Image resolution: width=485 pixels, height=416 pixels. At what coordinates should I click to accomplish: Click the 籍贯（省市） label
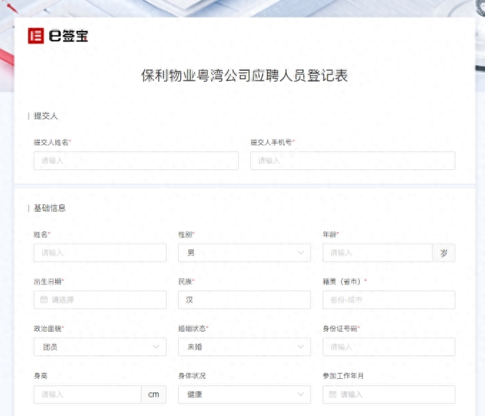pyautogui.click(x=342, y=282)
